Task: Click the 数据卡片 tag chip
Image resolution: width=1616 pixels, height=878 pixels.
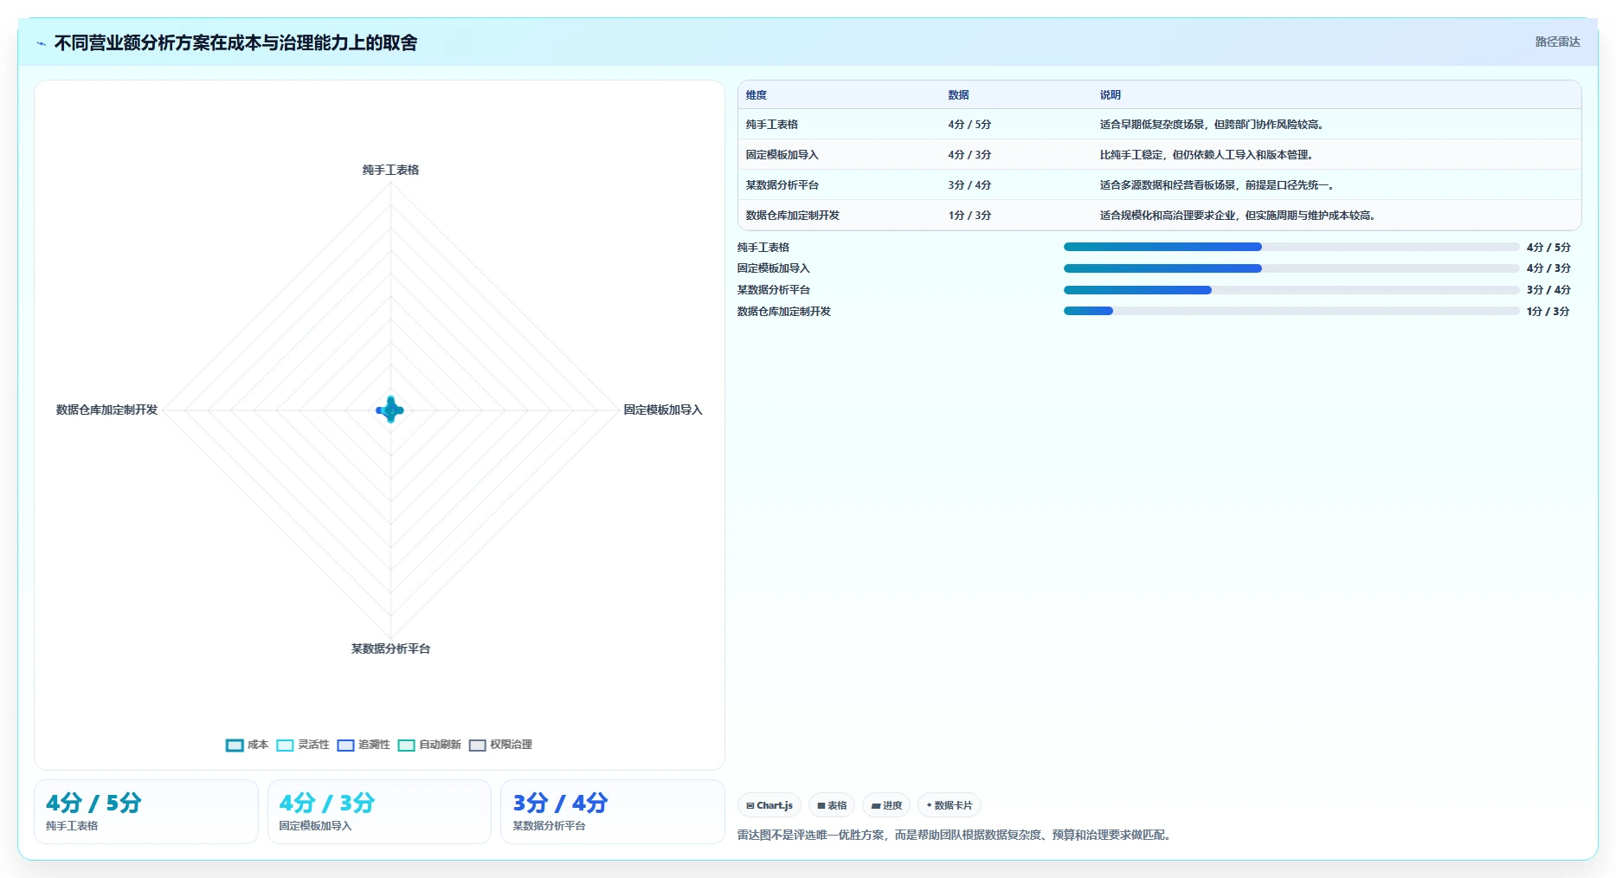Action: pyautogui.click(x=950, y=805)
